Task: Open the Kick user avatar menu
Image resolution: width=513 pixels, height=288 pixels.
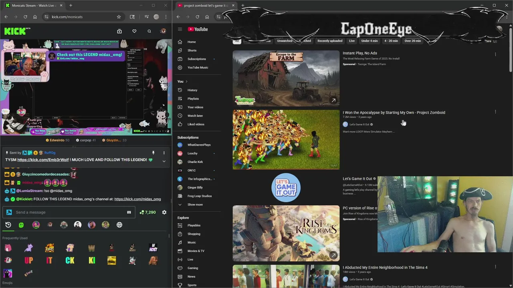Action: 163,31
